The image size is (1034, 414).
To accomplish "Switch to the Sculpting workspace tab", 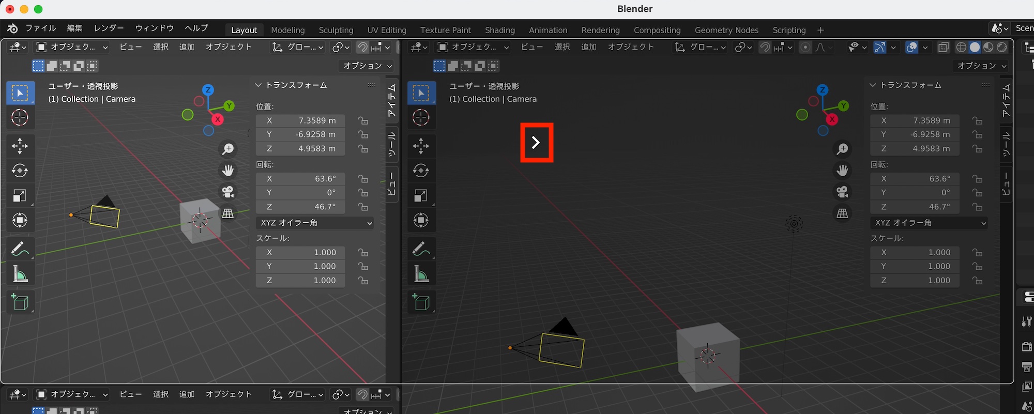I will [336, 30].
